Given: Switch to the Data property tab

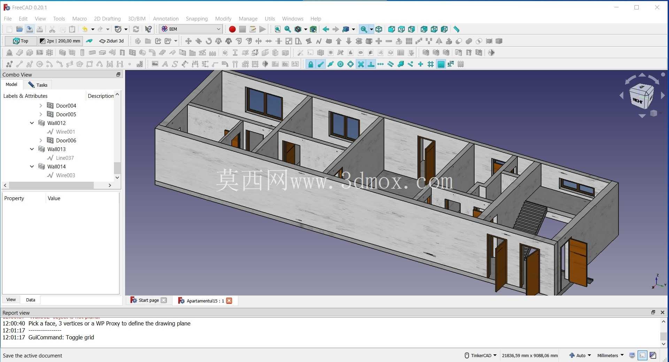Looking at the screenshot, I should (x=30, y=300).
